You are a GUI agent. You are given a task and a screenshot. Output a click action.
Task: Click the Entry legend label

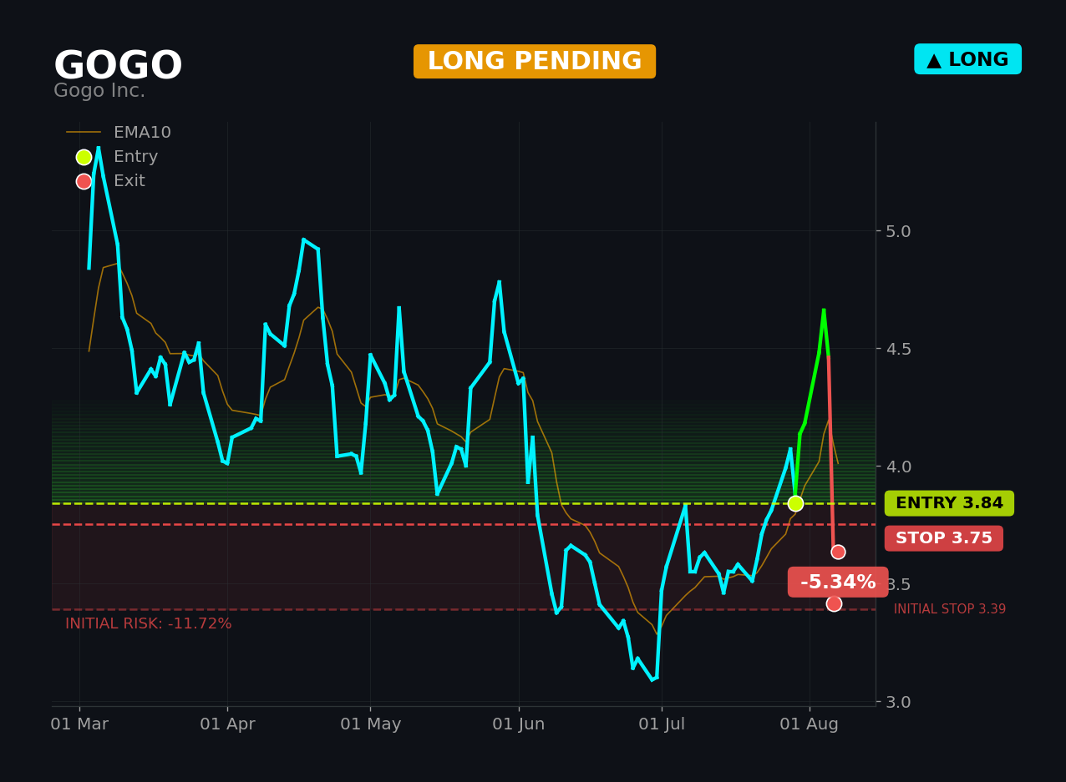[x=135, y=157]
